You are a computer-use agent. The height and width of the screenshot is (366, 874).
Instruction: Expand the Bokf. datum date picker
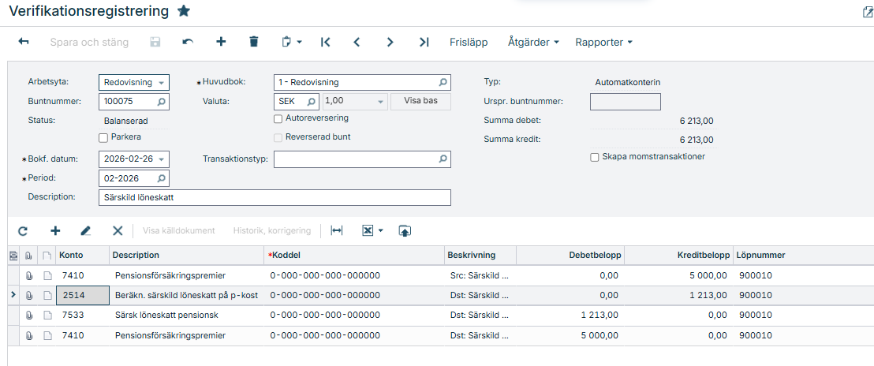point(162,159)
